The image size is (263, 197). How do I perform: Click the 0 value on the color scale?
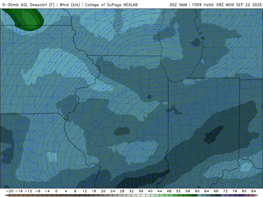click(x=56, y=191)
